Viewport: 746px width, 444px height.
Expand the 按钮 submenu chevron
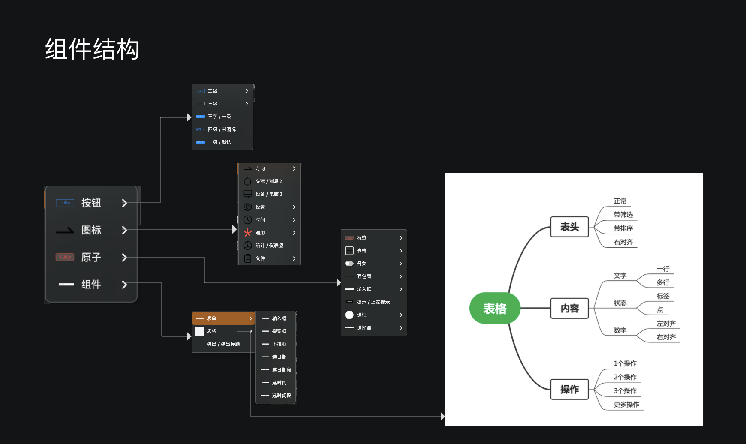coord(124,203)
